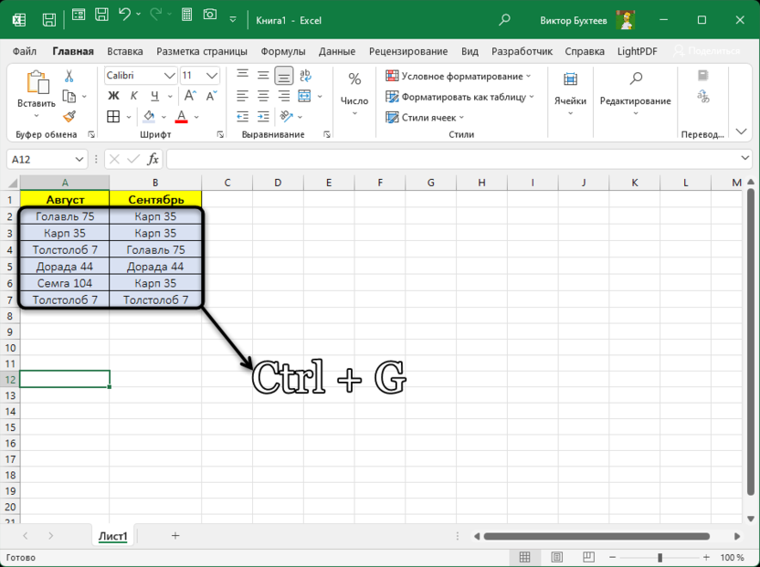Add a new sheet with plus button
Screen dimensions: 760x567
(175, 535)
